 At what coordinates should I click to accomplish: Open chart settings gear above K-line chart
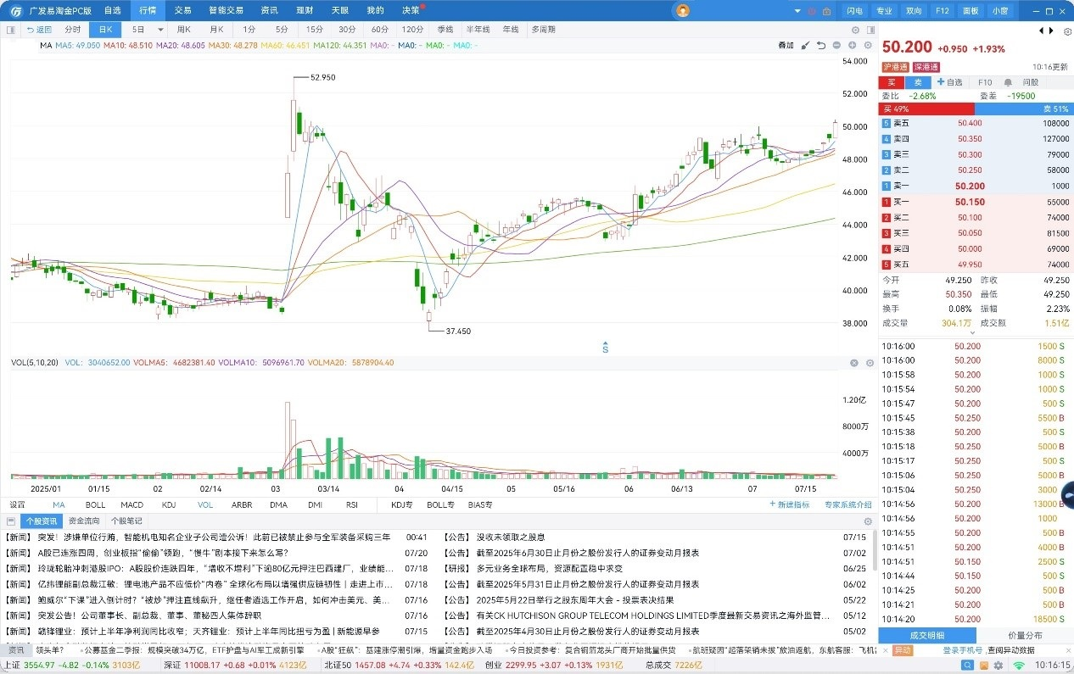(x=867, y=45)
